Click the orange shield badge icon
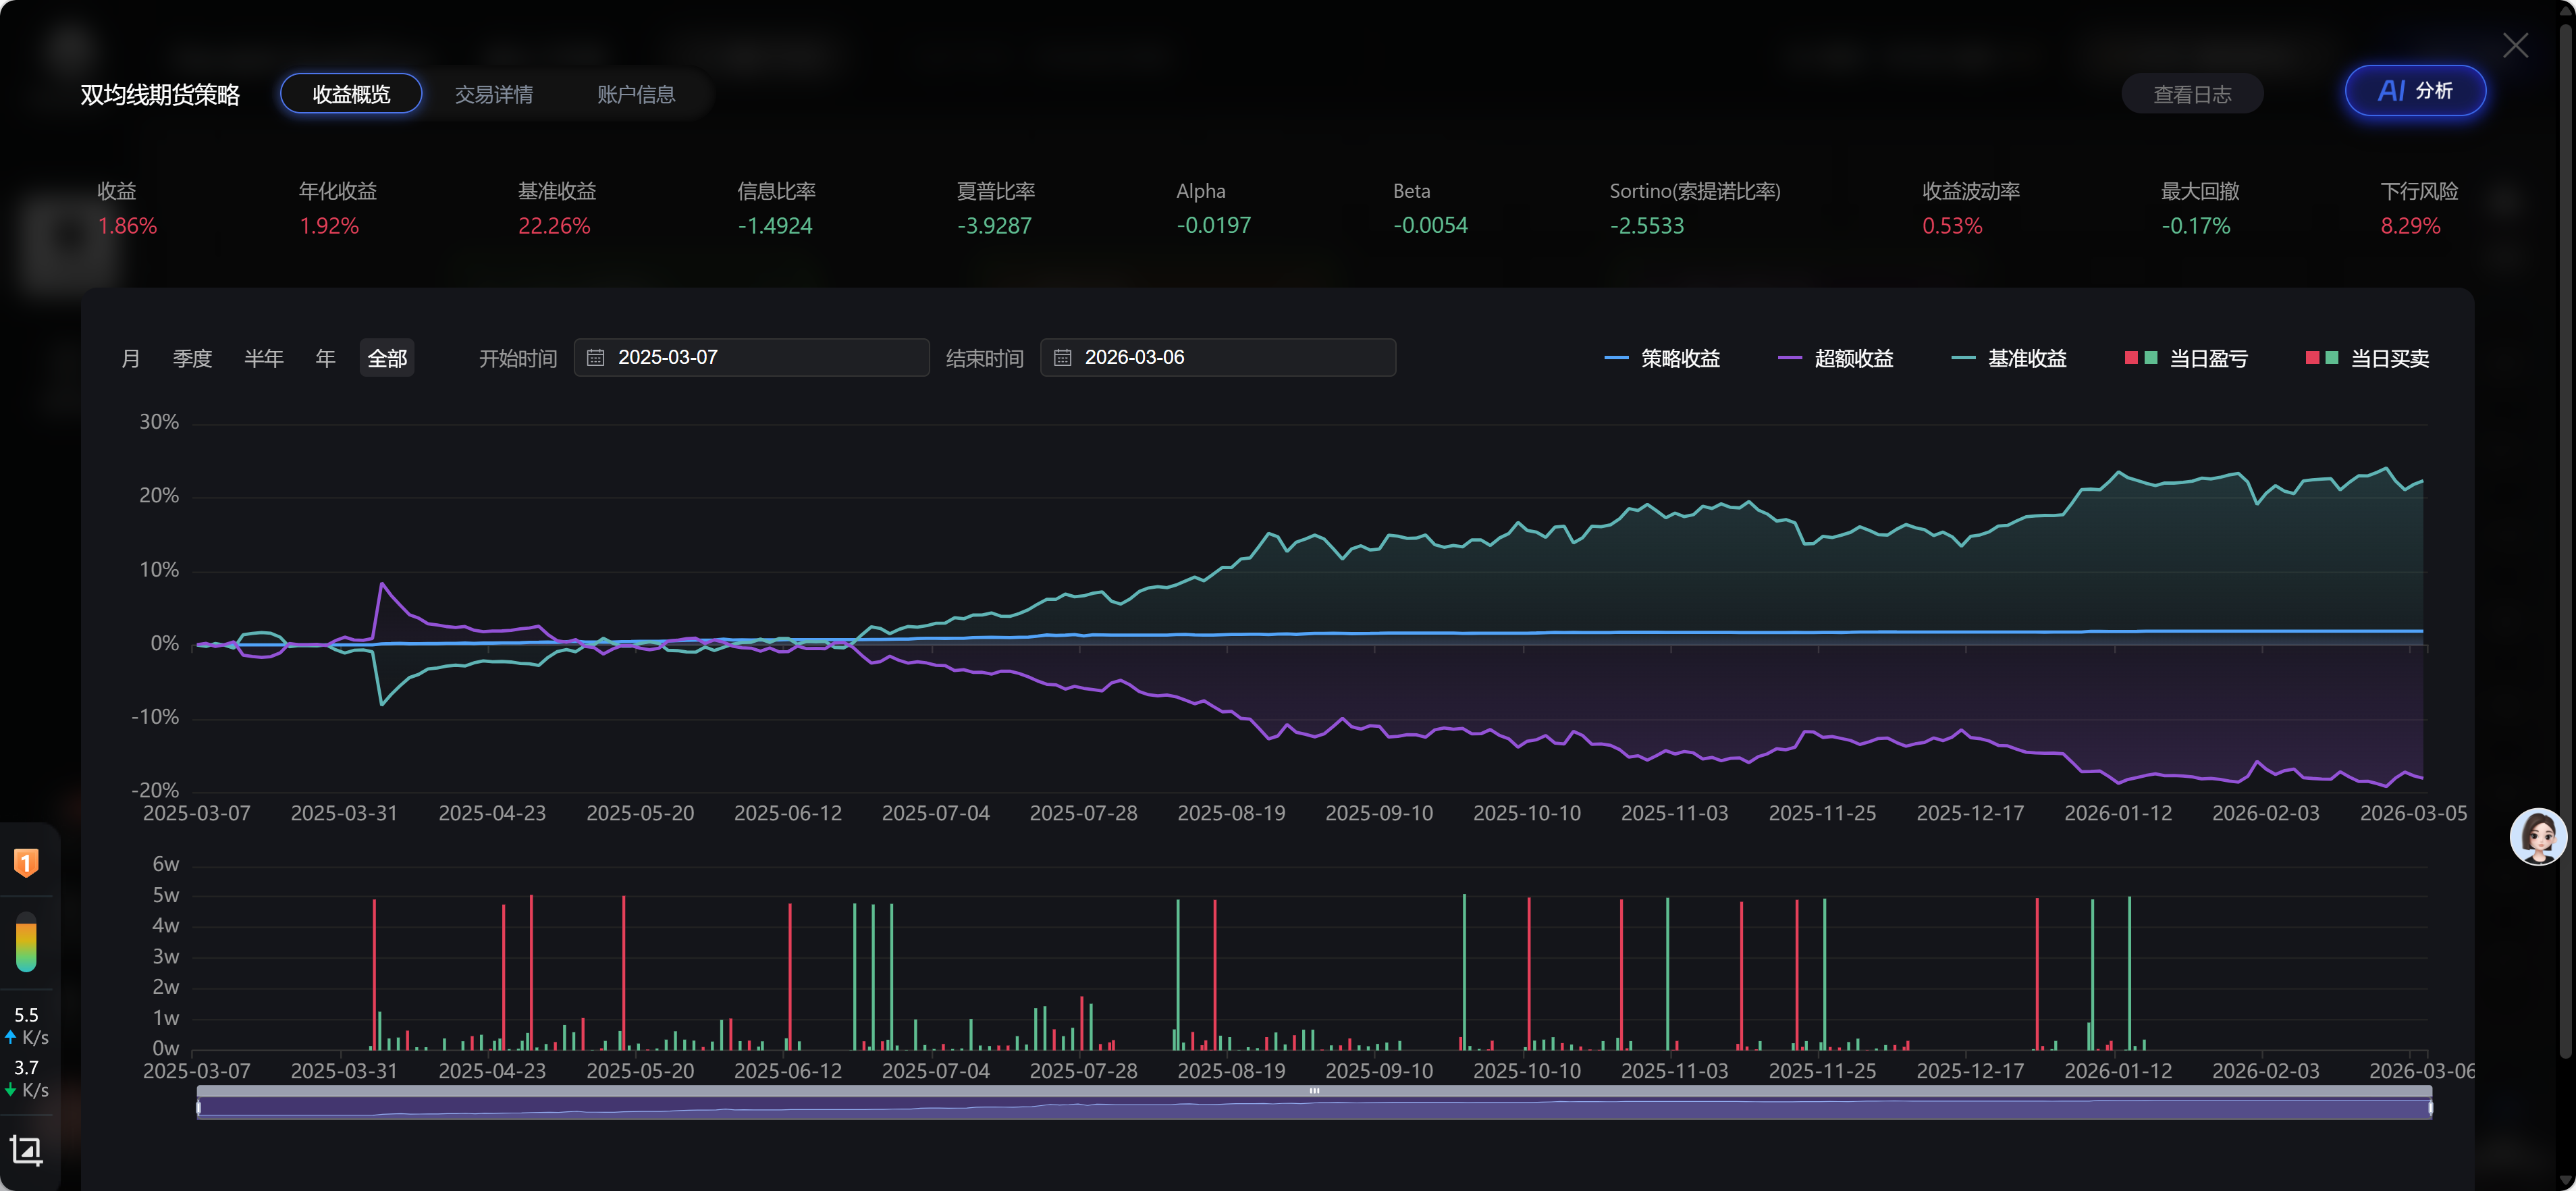 coord(26,862)
